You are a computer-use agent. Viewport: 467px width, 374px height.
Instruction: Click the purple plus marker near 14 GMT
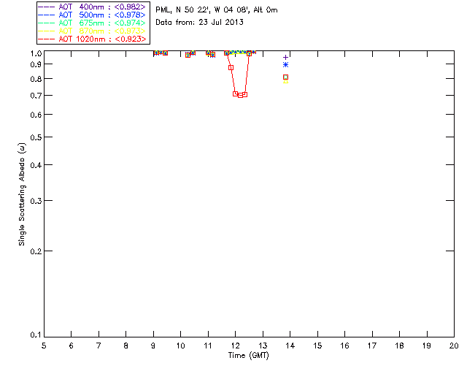pyautogui.click(x=285, y=57)
